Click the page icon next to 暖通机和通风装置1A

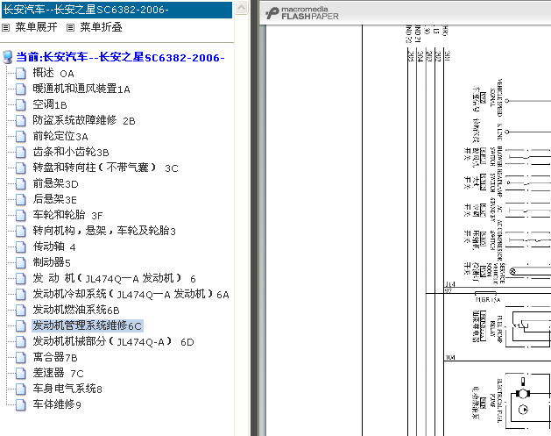(x=21, y=89)
